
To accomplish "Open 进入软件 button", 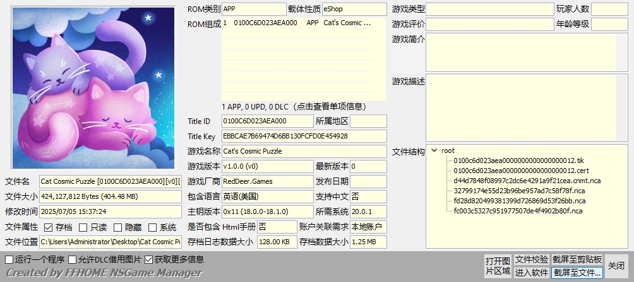I will [531, 273].
